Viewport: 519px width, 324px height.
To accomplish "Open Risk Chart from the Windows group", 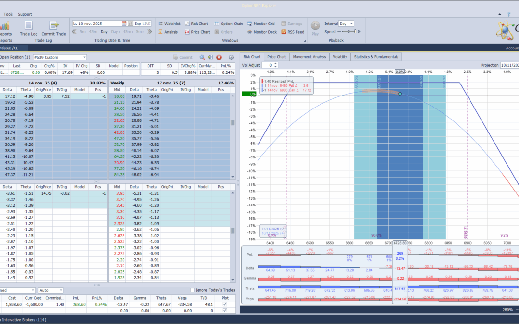I will [196, 24].
